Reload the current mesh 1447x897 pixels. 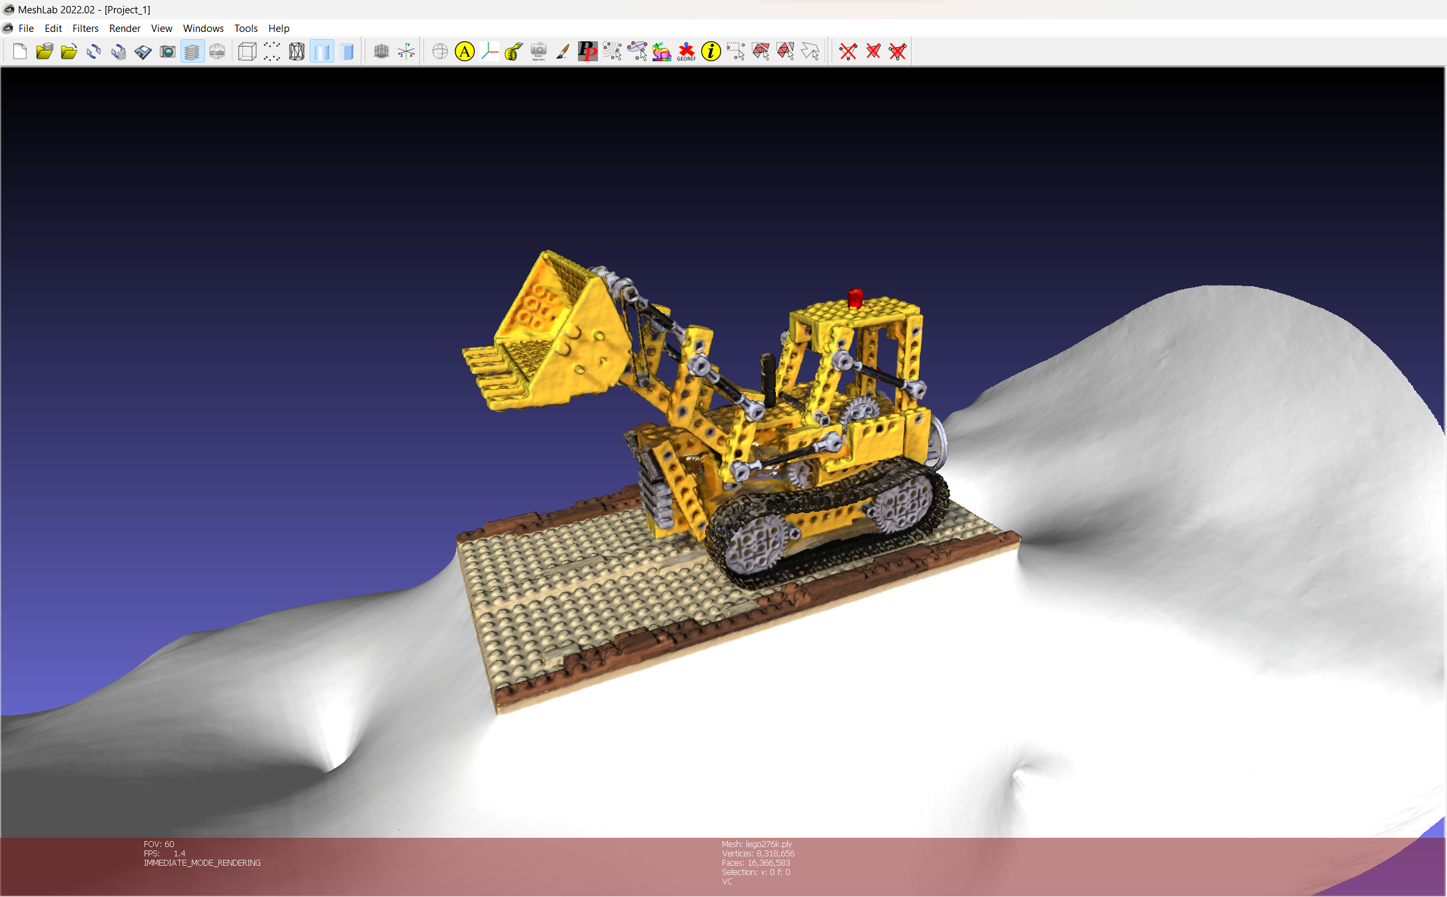tap(93, 51)
